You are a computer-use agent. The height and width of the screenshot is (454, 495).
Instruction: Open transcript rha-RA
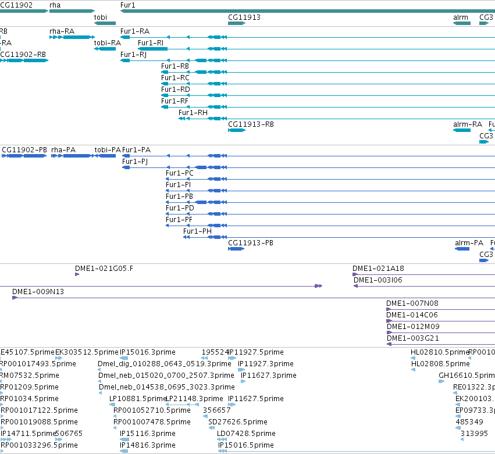[62, 31]
